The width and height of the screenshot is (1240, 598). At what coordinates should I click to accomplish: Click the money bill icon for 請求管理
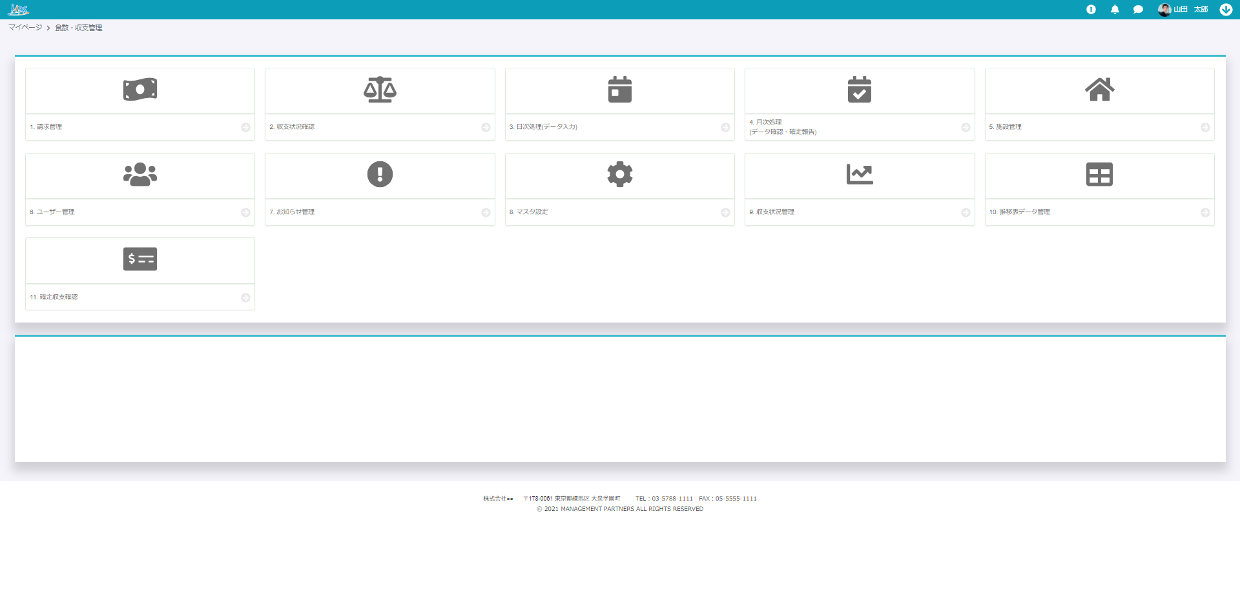(140, 90)
